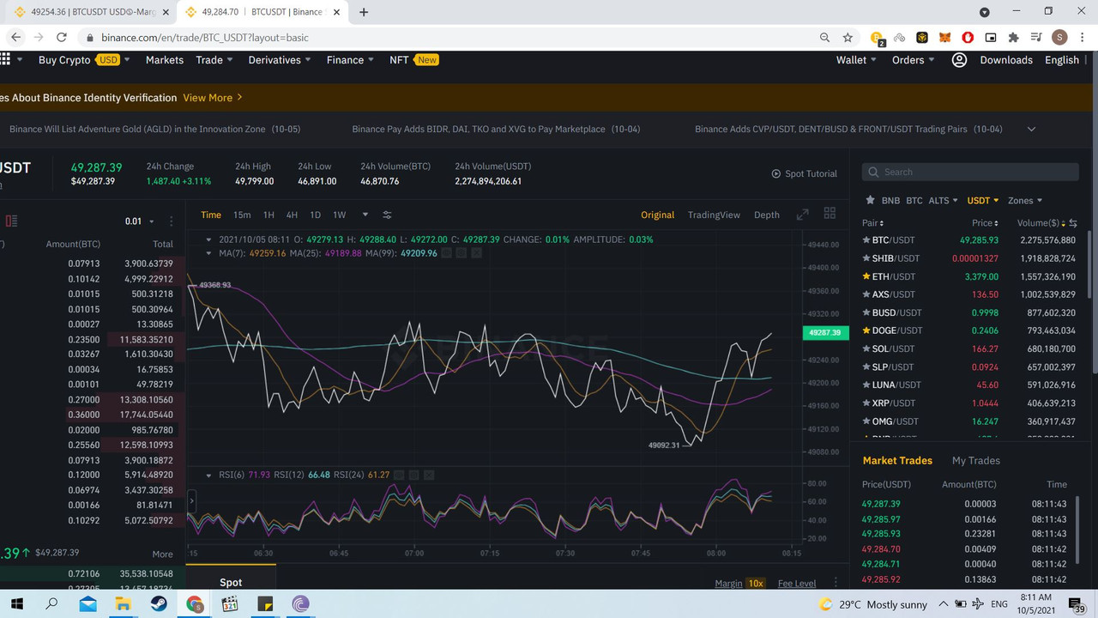Open Steam from the taskbar

pos(160,604)
